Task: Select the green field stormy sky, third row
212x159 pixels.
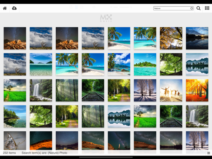Action: tap(15, 90)
